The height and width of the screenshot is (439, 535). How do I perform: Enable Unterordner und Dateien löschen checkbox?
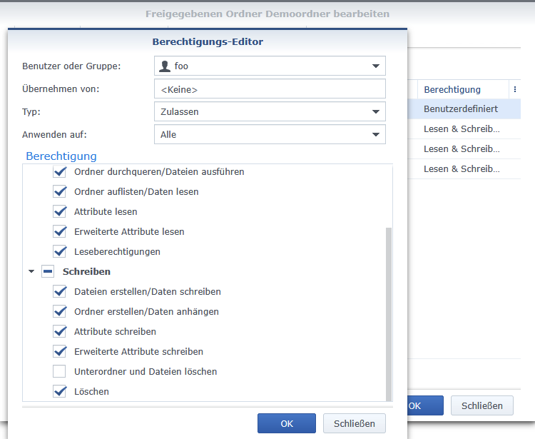59,372
